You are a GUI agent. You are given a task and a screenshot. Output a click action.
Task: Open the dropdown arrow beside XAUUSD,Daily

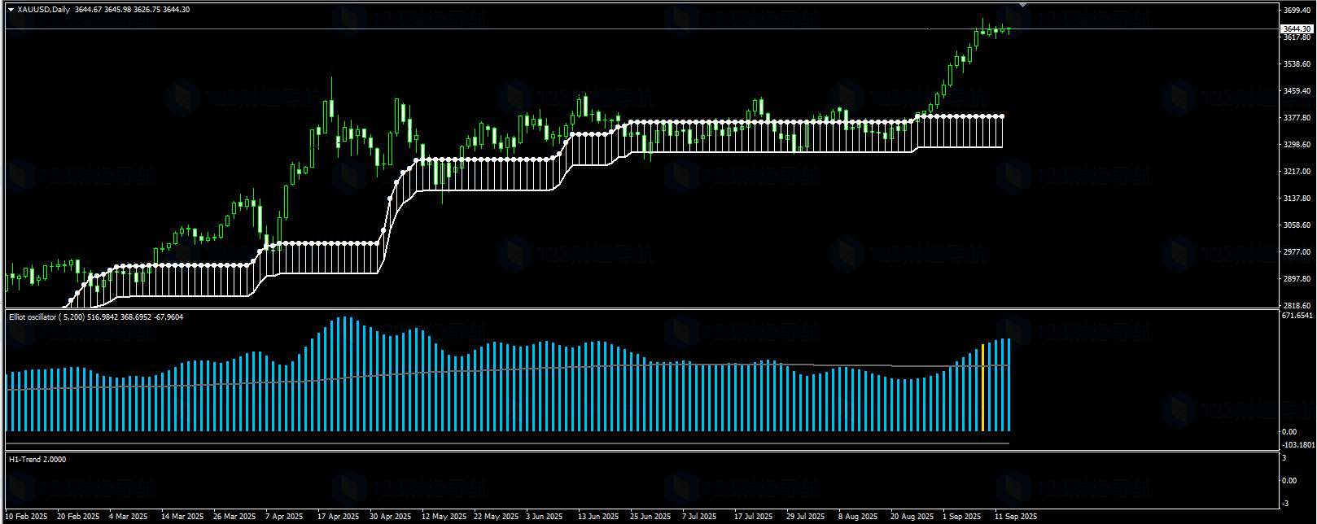(11, 10)
